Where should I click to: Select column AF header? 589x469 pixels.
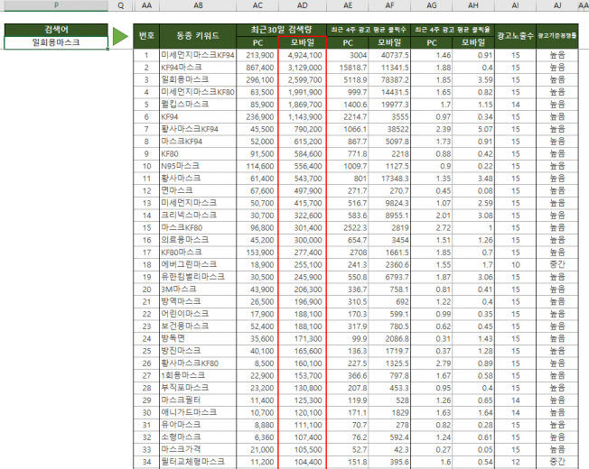click(389, 5)
